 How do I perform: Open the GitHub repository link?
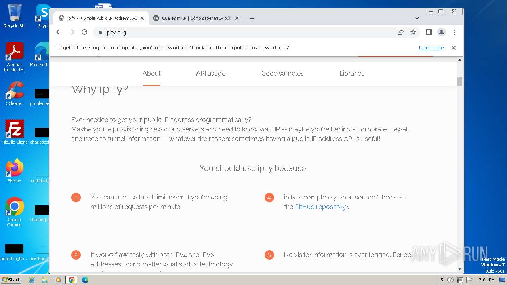(320, 207)
